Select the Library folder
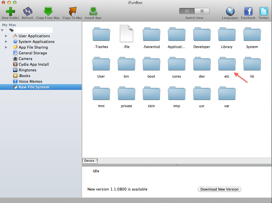The height and width of the screenshot is (203, 272). coord(227,34)
